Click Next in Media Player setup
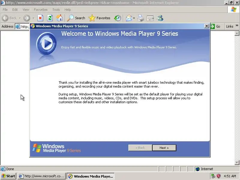The height and width of the screenshot is (180, 240). [x=164, y=148]
